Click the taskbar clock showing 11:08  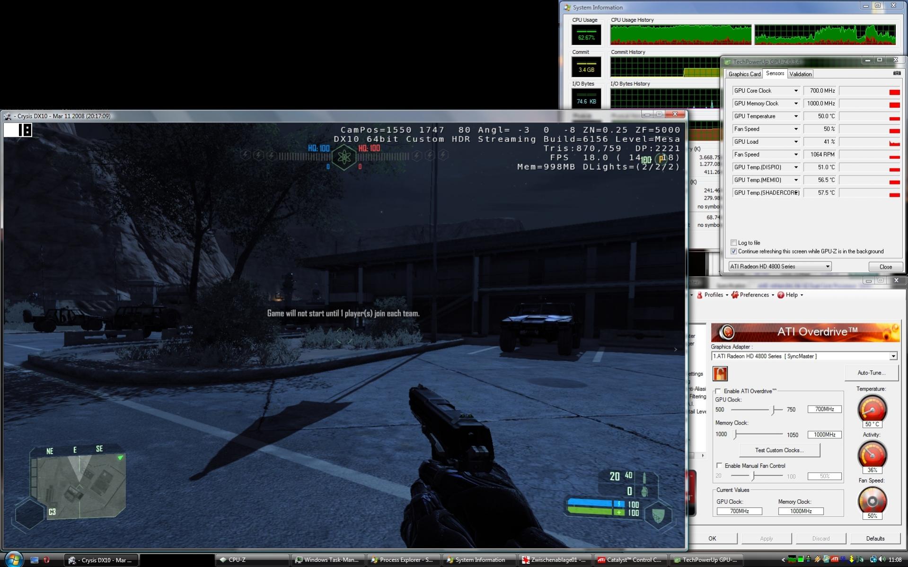click(x=895, y=559)
